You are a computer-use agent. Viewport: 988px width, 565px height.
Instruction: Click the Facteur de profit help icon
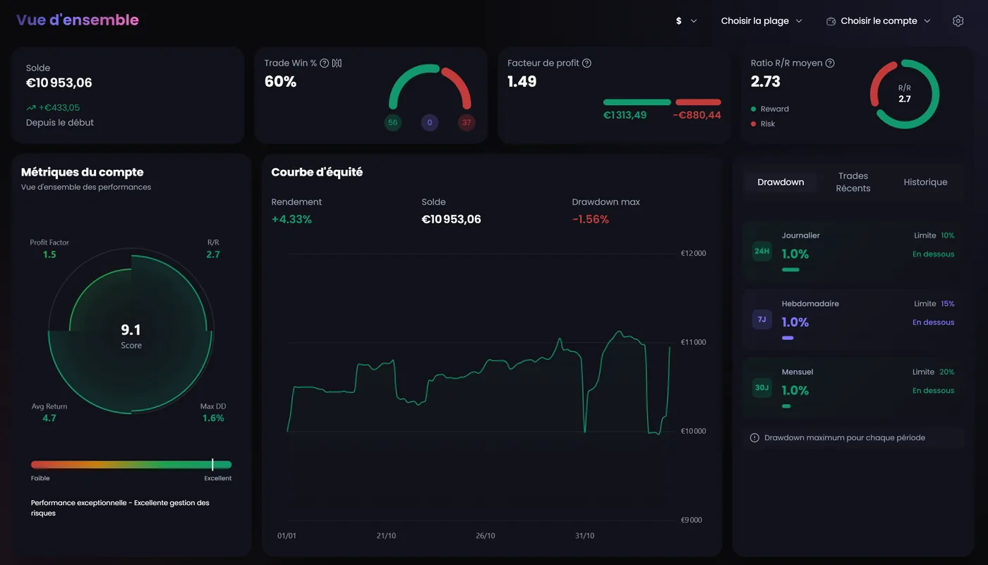click(x=586, y=63)
